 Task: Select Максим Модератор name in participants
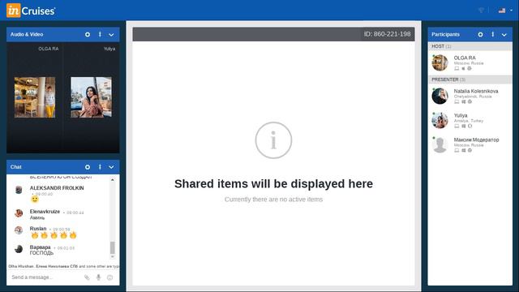476,140
